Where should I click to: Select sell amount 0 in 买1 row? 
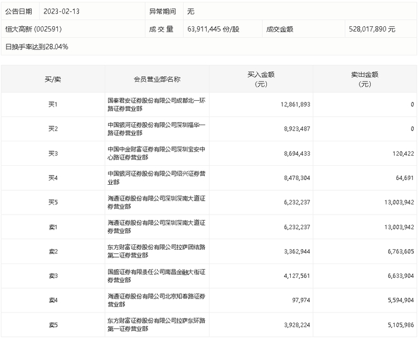pos(412,104)
